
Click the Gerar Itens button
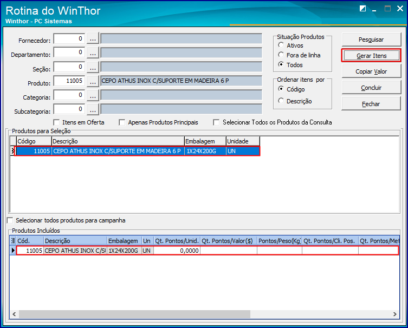371,56
